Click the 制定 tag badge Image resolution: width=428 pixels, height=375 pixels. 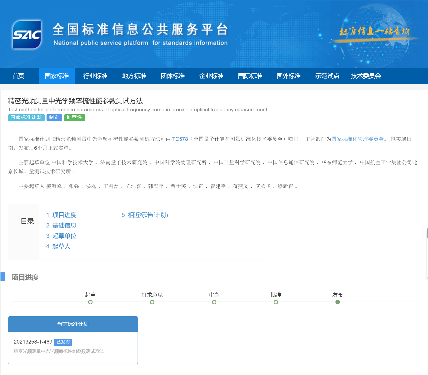pyautogui.click(x=54, y=118)
